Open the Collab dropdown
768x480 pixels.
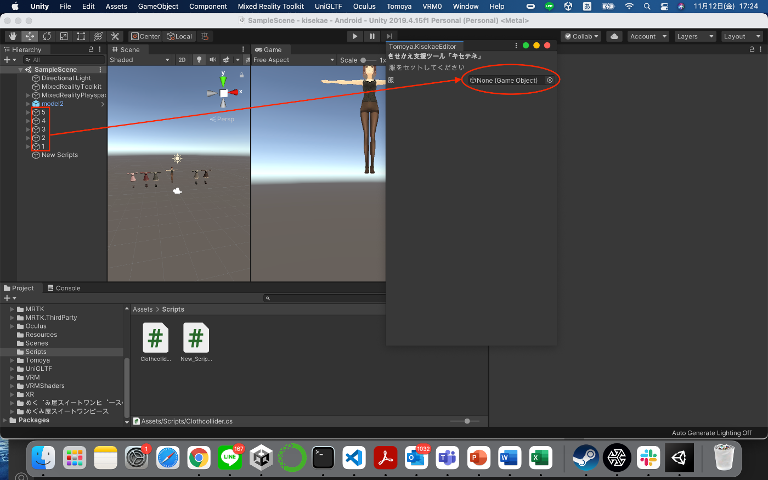(582, 36)
